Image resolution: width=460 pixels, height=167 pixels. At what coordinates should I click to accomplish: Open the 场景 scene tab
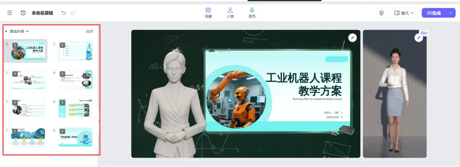click(x=208, y=13)
